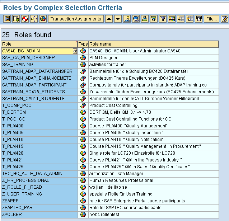Click the type icon for Z_HR_PROFESSIONAL

click(x=83, y=180)
